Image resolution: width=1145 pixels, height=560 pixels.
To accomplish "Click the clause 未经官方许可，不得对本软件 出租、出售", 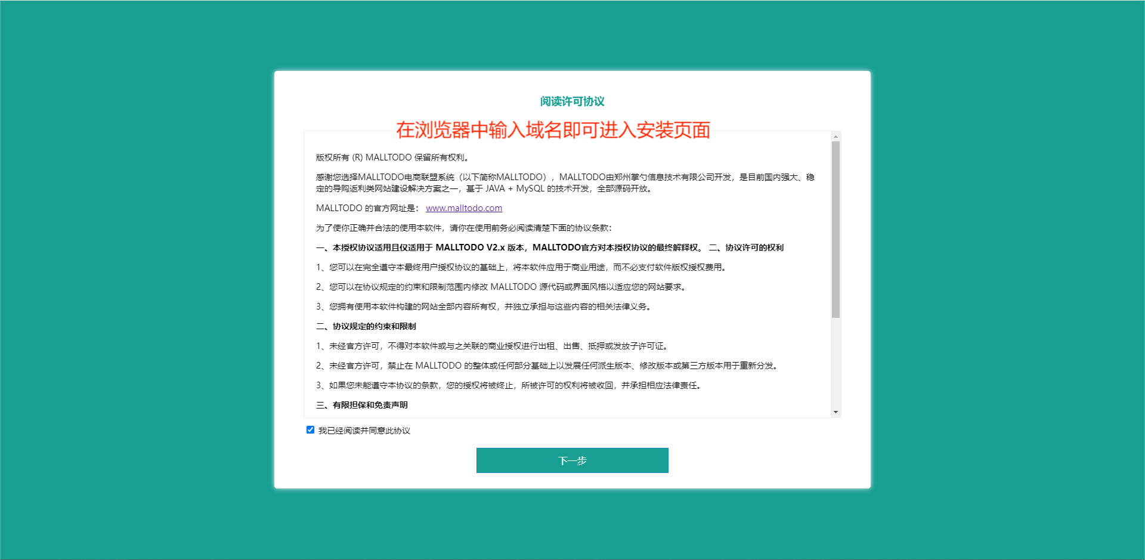I will (493, 346).
